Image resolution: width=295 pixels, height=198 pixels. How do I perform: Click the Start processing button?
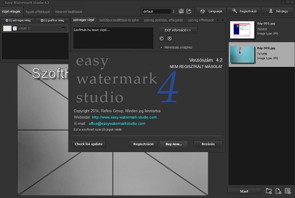point(244,191)
